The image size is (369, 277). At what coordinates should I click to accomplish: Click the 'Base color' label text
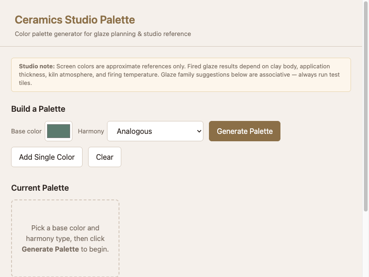pos(26,131)
